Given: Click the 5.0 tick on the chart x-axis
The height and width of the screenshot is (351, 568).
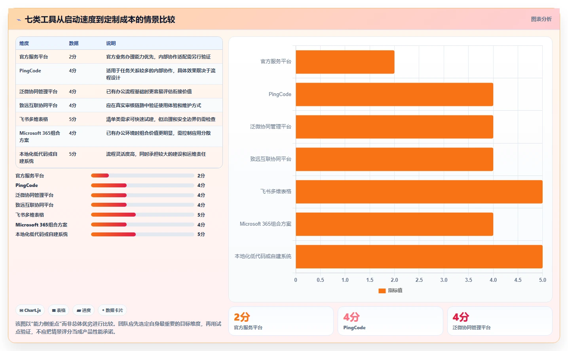Looking at the screenshot, I should [x=543, y=280].
